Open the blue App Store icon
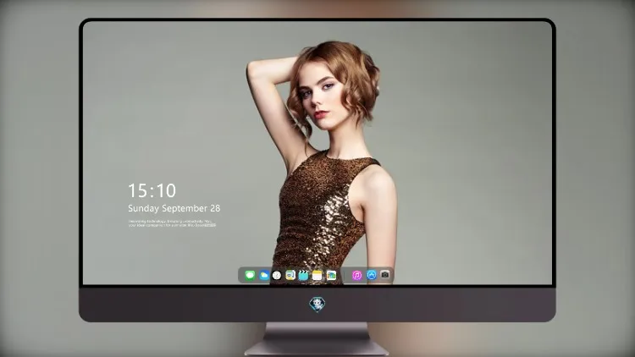Viewport: 635px width, 357px height. pyautogui.click(x=372, y=275)
